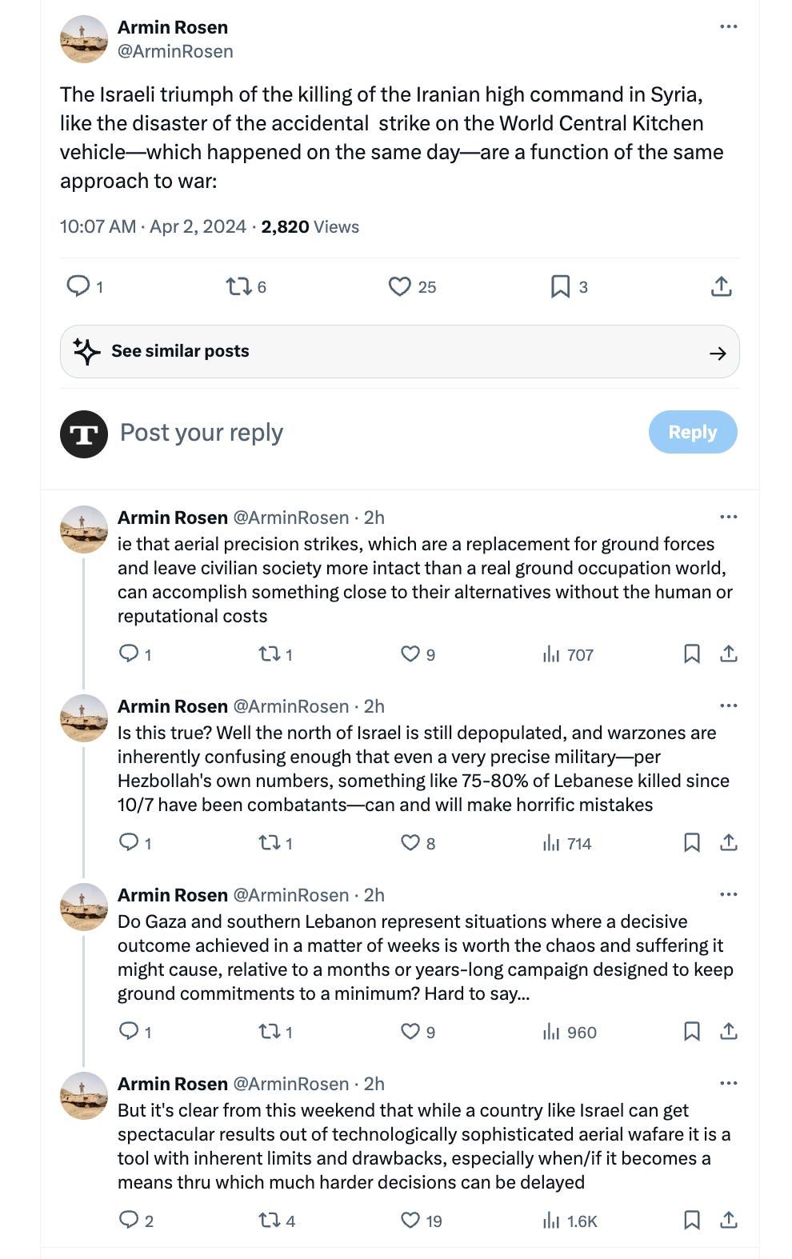Share the main post via upload icon
The width and height of the screenshot is (792, 1259).
point(722,286)
